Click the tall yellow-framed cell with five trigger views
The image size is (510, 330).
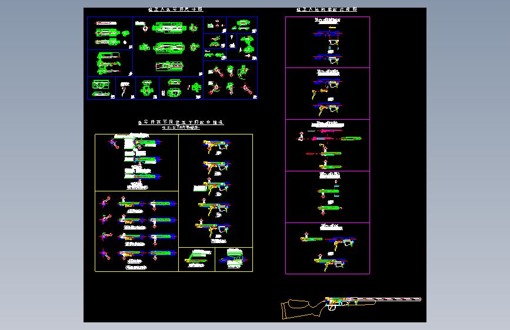(216, 191)
